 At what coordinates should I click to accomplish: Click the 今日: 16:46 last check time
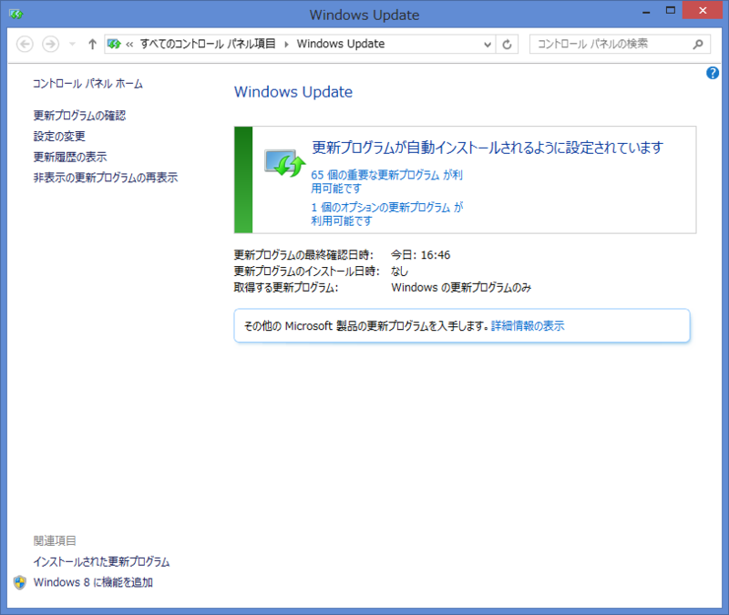pos(420,255)
